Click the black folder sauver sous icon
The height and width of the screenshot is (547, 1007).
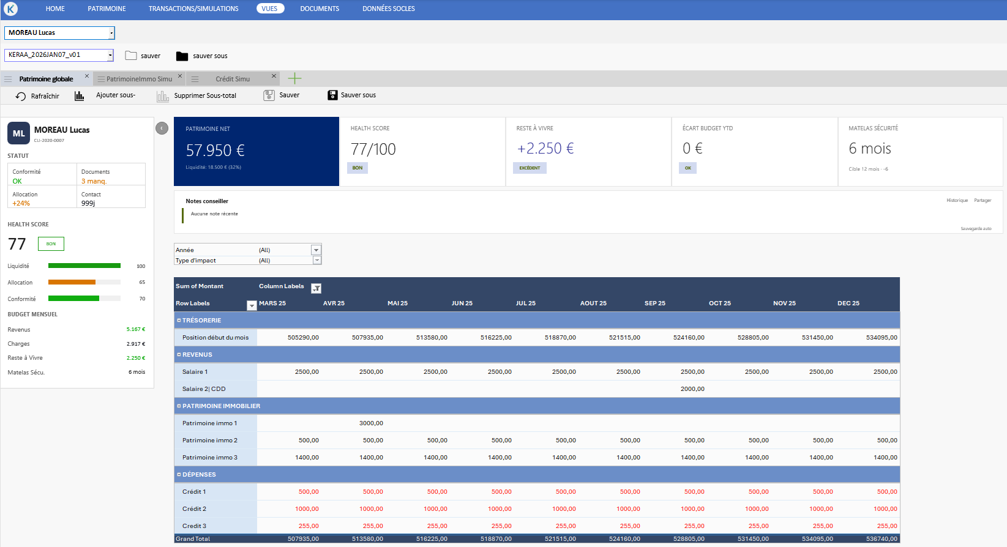tap(182, 56)
